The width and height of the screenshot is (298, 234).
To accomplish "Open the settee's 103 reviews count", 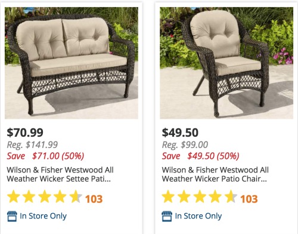I will 94,199.
